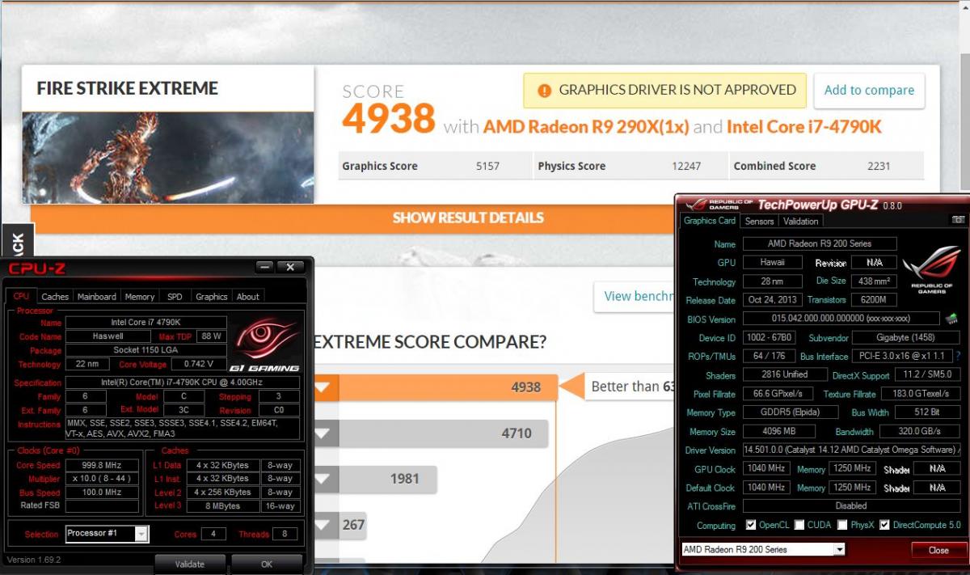Screen dimensions: 970x575
Task: Toggle the DirectCompute 5.0 checkbox
Action: 884,525
